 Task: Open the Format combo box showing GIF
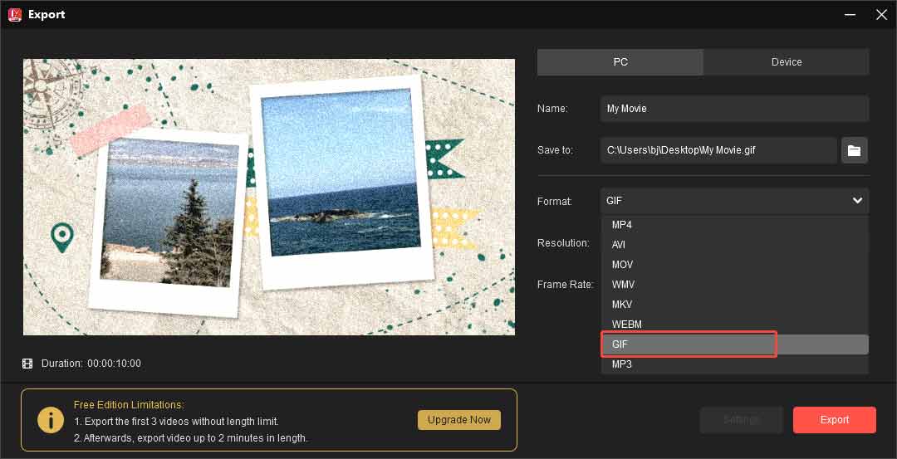click(x=734, y=201)
